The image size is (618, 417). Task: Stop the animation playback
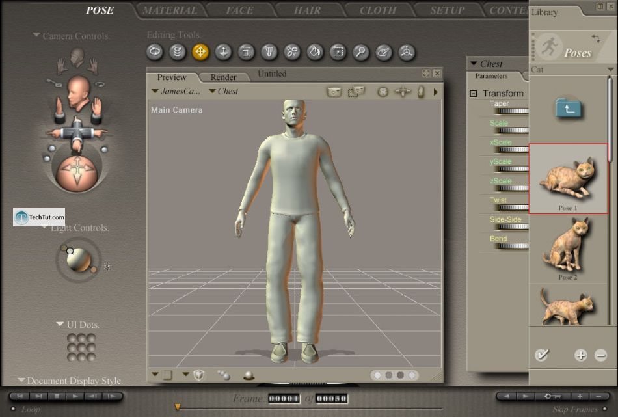57,396
